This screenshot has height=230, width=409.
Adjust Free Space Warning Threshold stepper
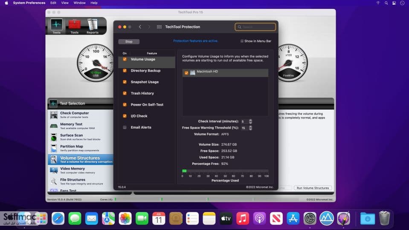(250, 128)
